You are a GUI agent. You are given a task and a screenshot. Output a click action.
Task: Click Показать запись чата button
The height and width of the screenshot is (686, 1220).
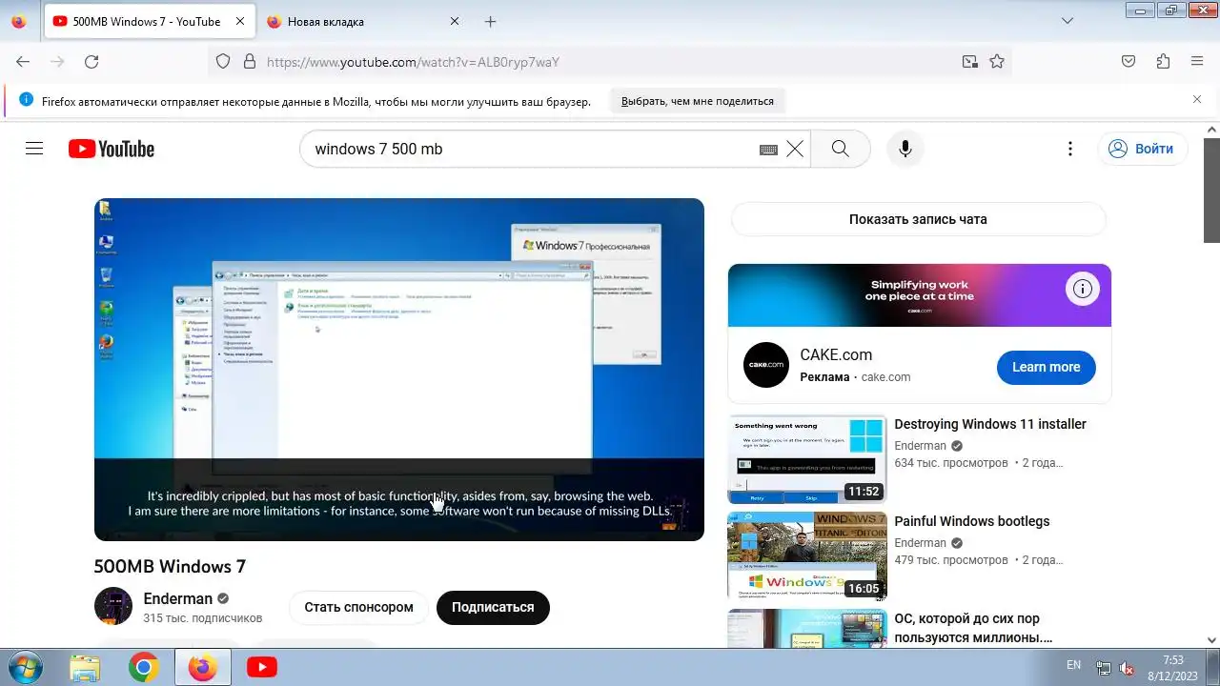918,219
